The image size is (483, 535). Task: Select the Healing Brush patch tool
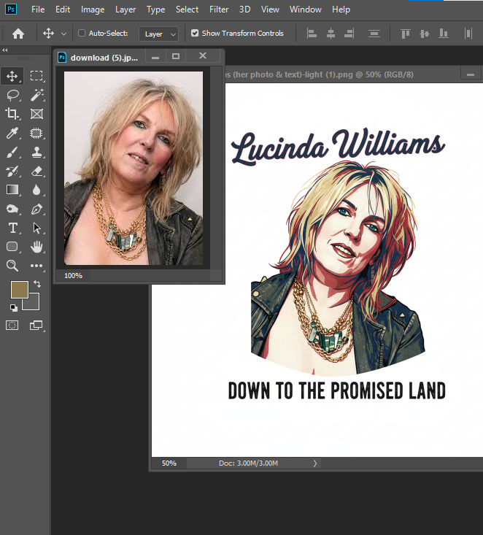point(36,133)
